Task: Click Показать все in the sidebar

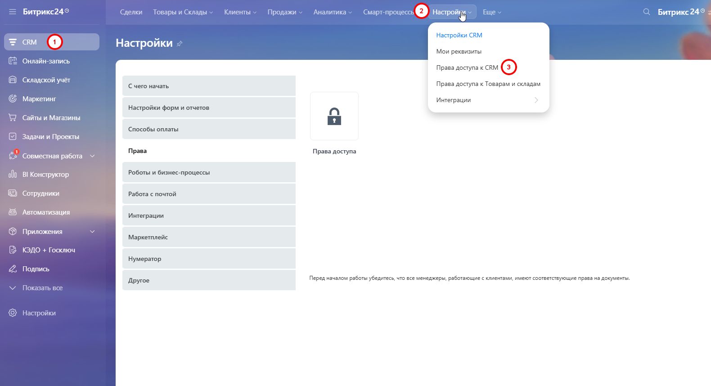Action: pyautogui.click(x=42, y=287)
